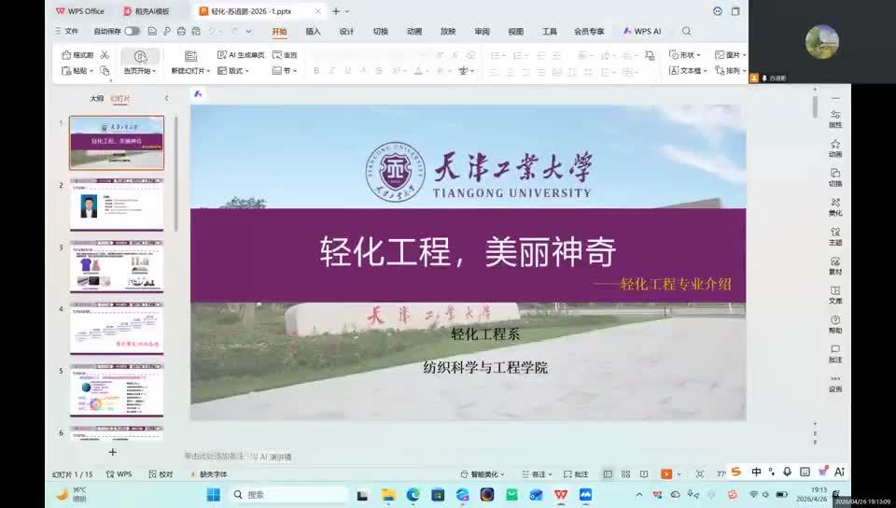
Task: Click the orange slideshow play button
Action: [666, 473]
